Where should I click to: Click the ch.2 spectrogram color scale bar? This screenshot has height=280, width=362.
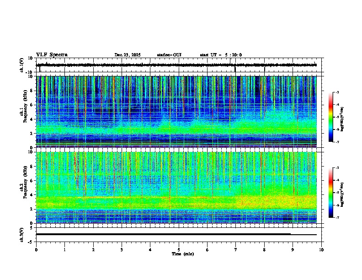tap(330, 193)
